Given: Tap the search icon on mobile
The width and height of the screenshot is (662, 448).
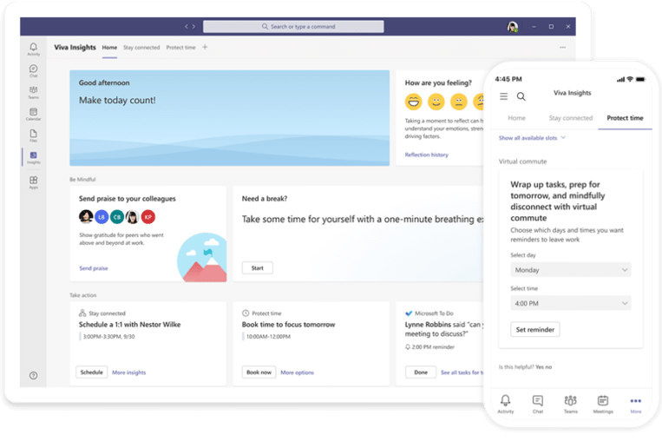Looking at the screenshot, I should pos(521,96).
